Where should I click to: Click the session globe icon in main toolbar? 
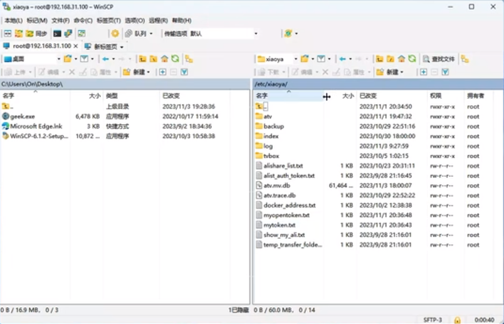pyautogui.click(x=288, y=33)
